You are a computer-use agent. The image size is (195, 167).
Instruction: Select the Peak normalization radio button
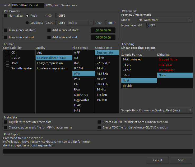click(x=27, y=16)
